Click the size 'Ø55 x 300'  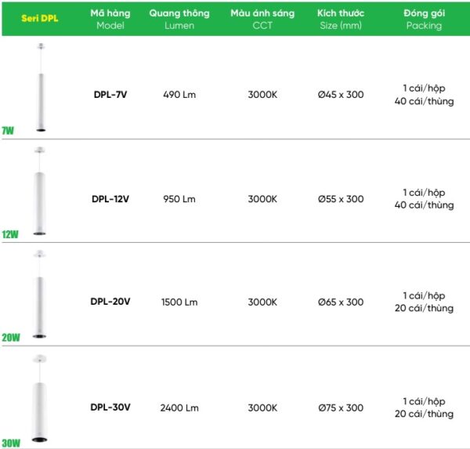(341, 199)
